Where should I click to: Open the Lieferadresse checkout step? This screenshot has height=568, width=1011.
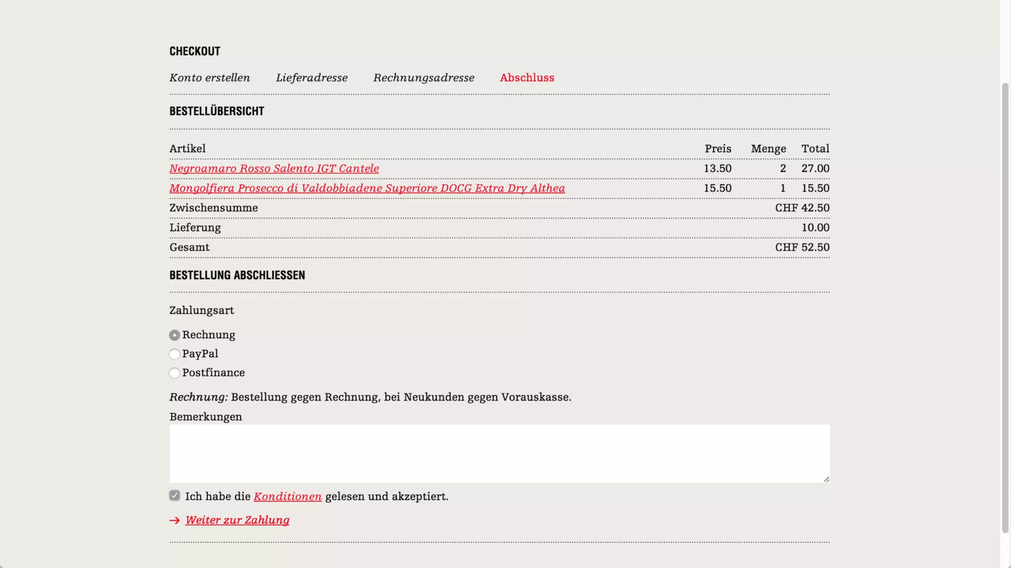[x=311, y=78]
